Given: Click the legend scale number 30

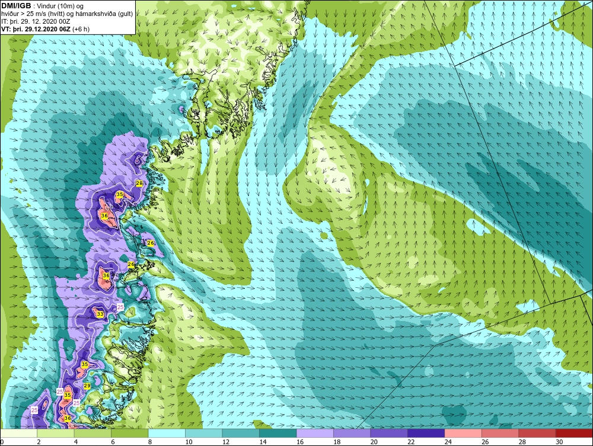Looking at the screenshot, I should coord(559,442).
